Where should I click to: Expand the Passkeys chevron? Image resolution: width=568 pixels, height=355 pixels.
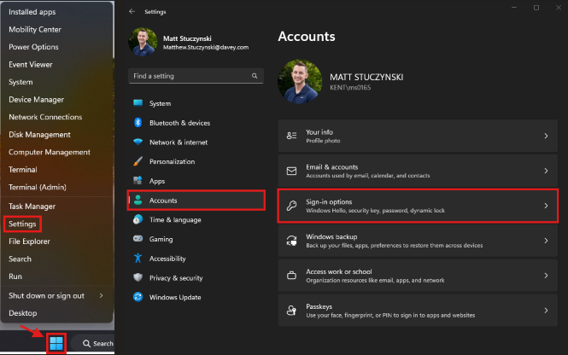point(546,311)
